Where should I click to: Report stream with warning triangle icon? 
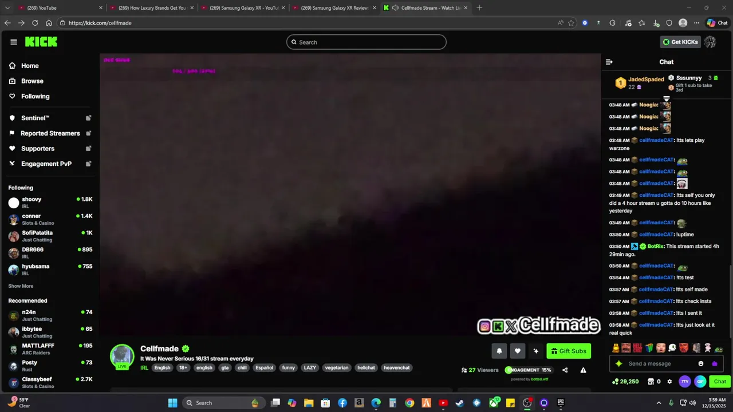click(583, 370)
